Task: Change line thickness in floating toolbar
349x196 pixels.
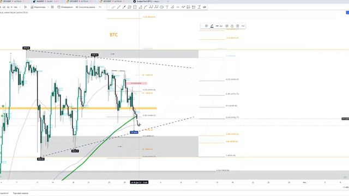Action: [x=219, y=26]
